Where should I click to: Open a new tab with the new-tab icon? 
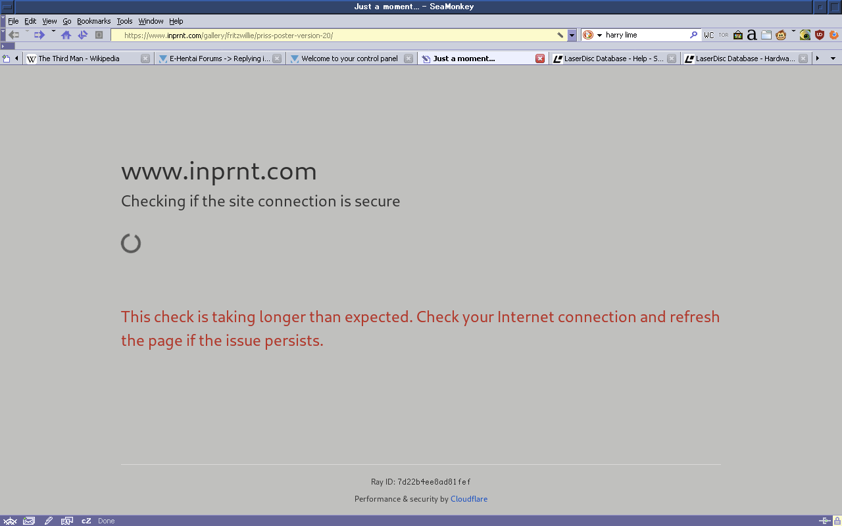click(x=6, y=59)
